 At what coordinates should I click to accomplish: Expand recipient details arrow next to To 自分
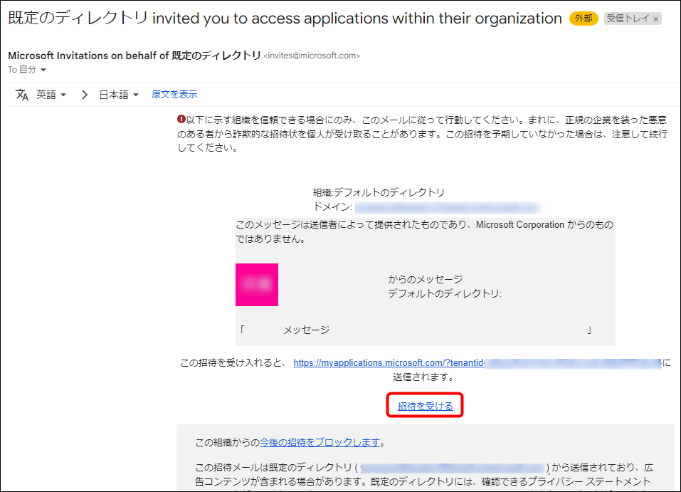(x=43, y=70)
